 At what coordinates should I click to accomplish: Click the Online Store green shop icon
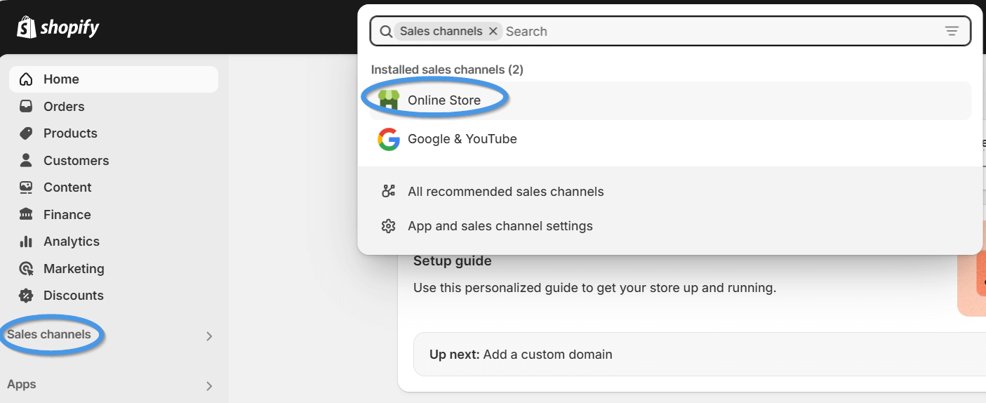(388, 100)
